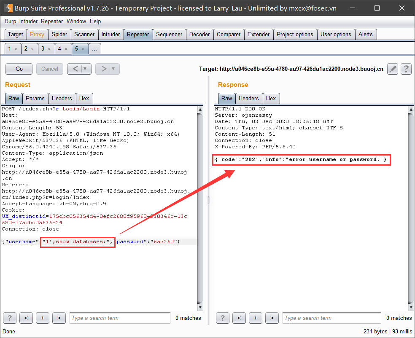
Task: Navigate forward in request history
Action: coord(104,69)
